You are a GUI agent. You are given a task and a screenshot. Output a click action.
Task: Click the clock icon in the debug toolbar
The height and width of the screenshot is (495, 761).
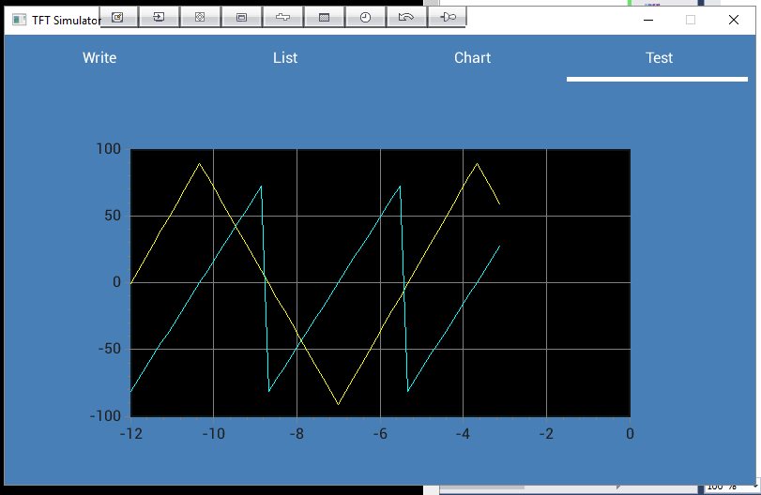click(365, 18)
